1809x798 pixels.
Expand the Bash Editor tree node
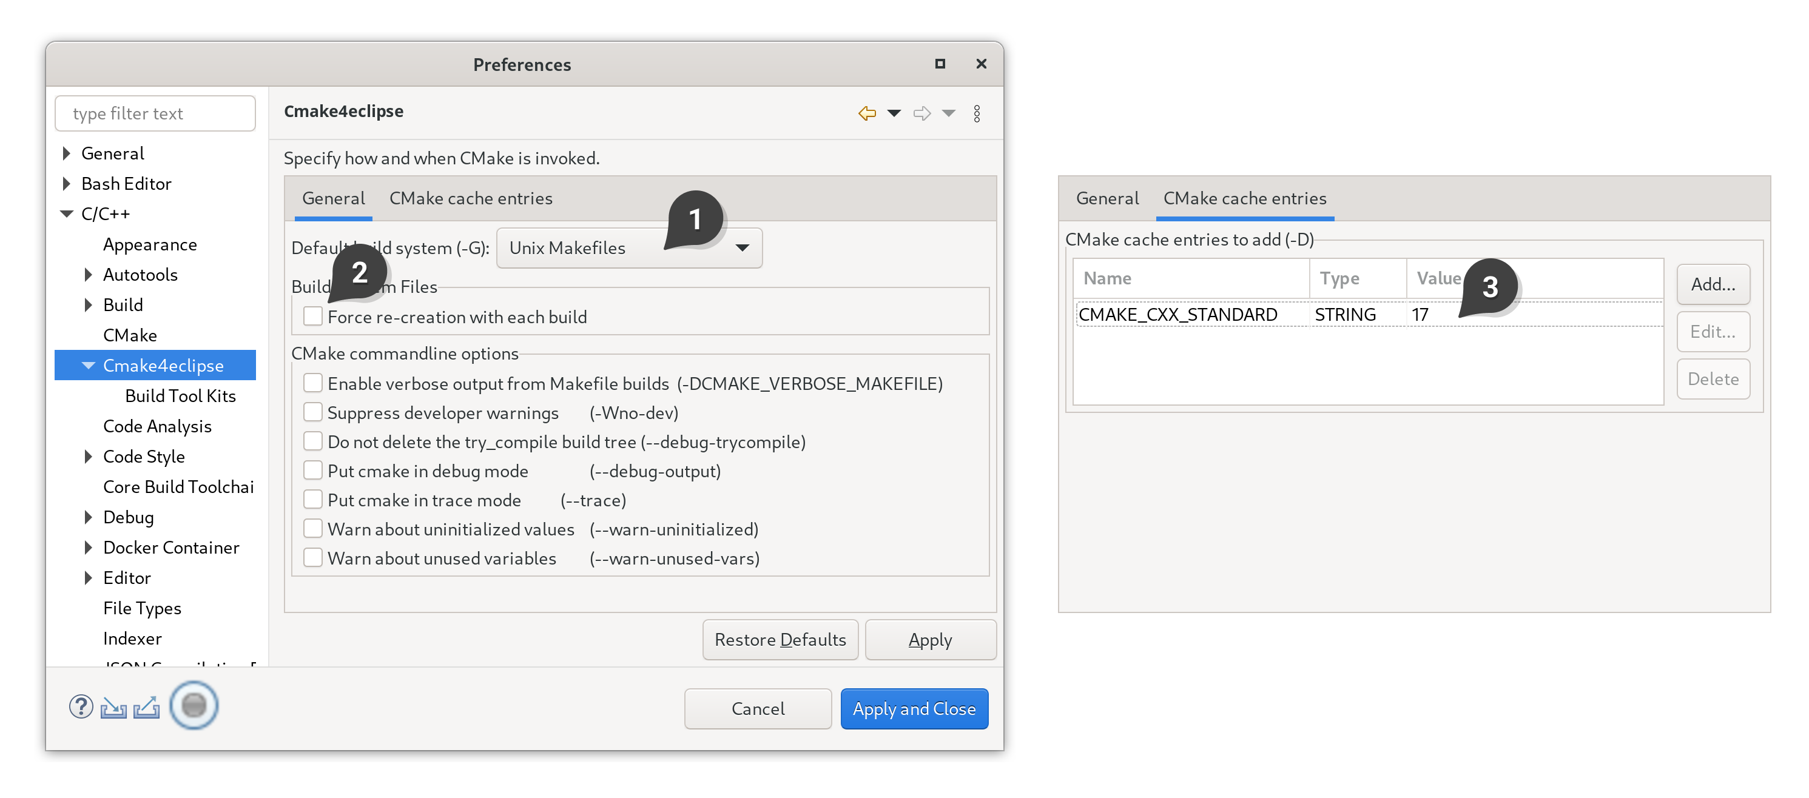pyautogui.click(x=67, y=183)
